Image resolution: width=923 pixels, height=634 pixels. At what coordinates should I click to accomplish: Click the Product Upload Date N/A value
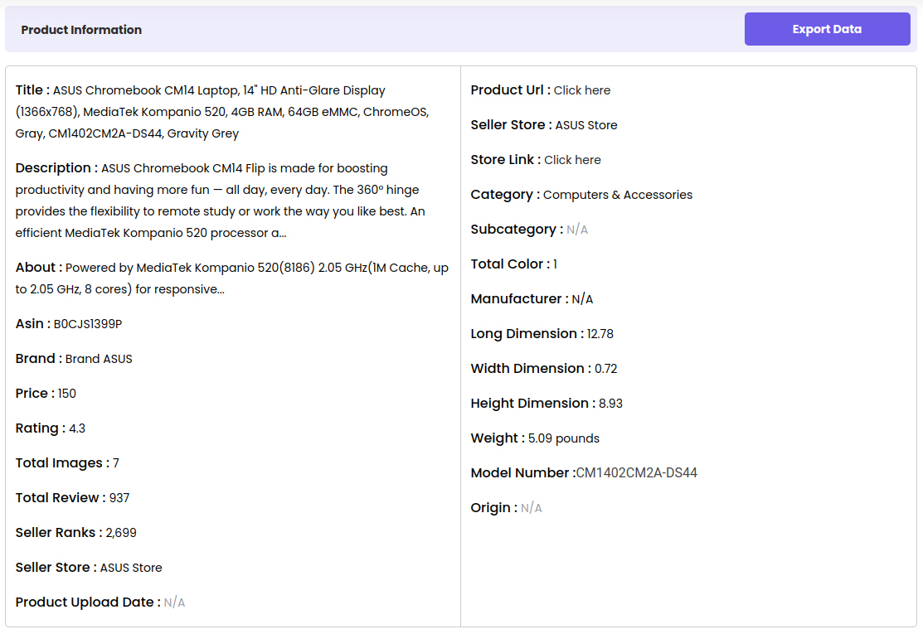click(x=174, y=602)
